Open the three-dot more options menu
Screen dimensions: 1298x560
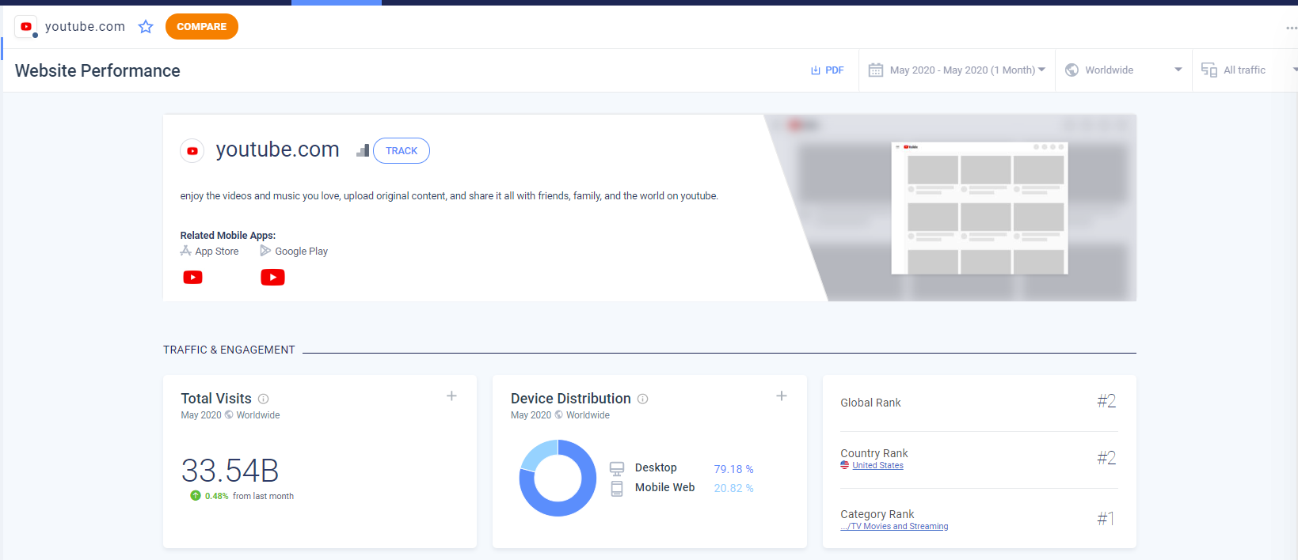click(x=1291, y=28)
